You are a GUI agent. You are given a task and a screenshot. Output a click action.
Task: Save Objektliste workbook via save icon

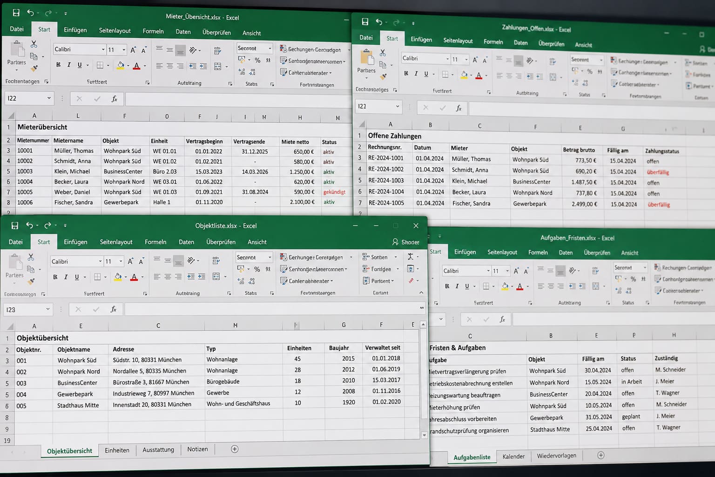pyautogui.click(x=15, y=225)
